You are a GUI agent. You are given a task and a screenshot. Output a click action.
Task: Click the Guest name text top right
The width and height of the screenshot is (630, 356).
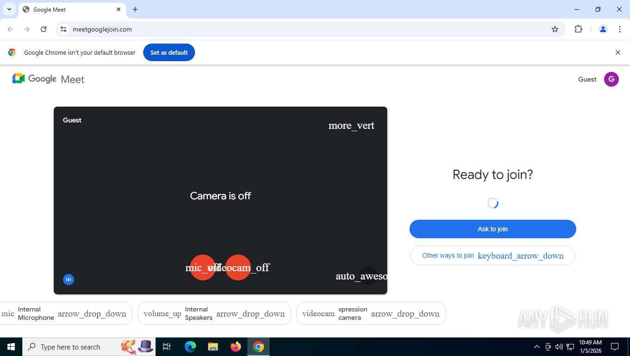[x=587, y=79]
